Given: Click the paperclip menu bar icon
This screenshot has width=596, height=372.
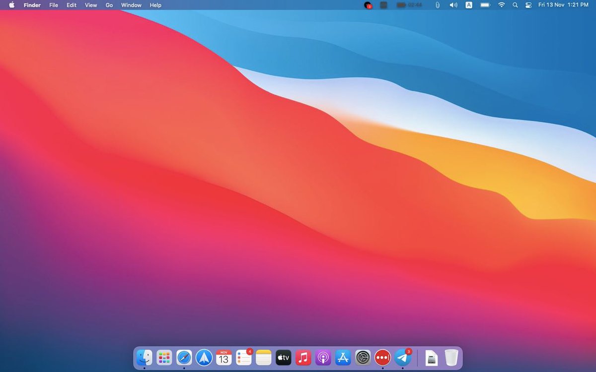Looking at the screenshot, I should pyautogui.click(x=438, y=5).
